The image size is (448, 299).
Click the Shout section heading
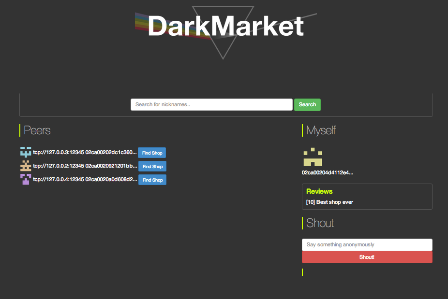click(319, 223)
